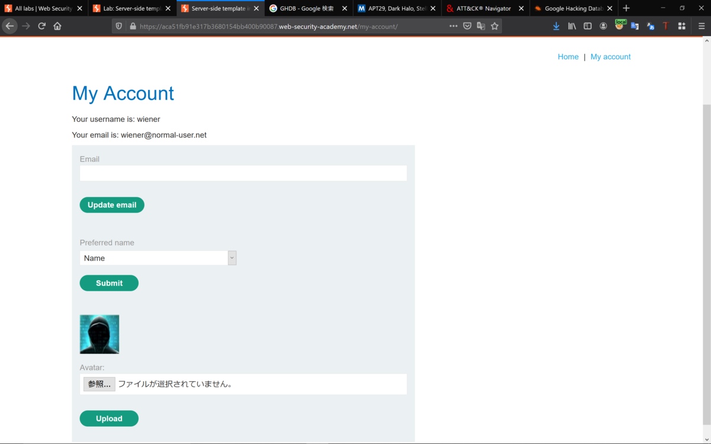Click the red T extension icon

tap(665, 26)
